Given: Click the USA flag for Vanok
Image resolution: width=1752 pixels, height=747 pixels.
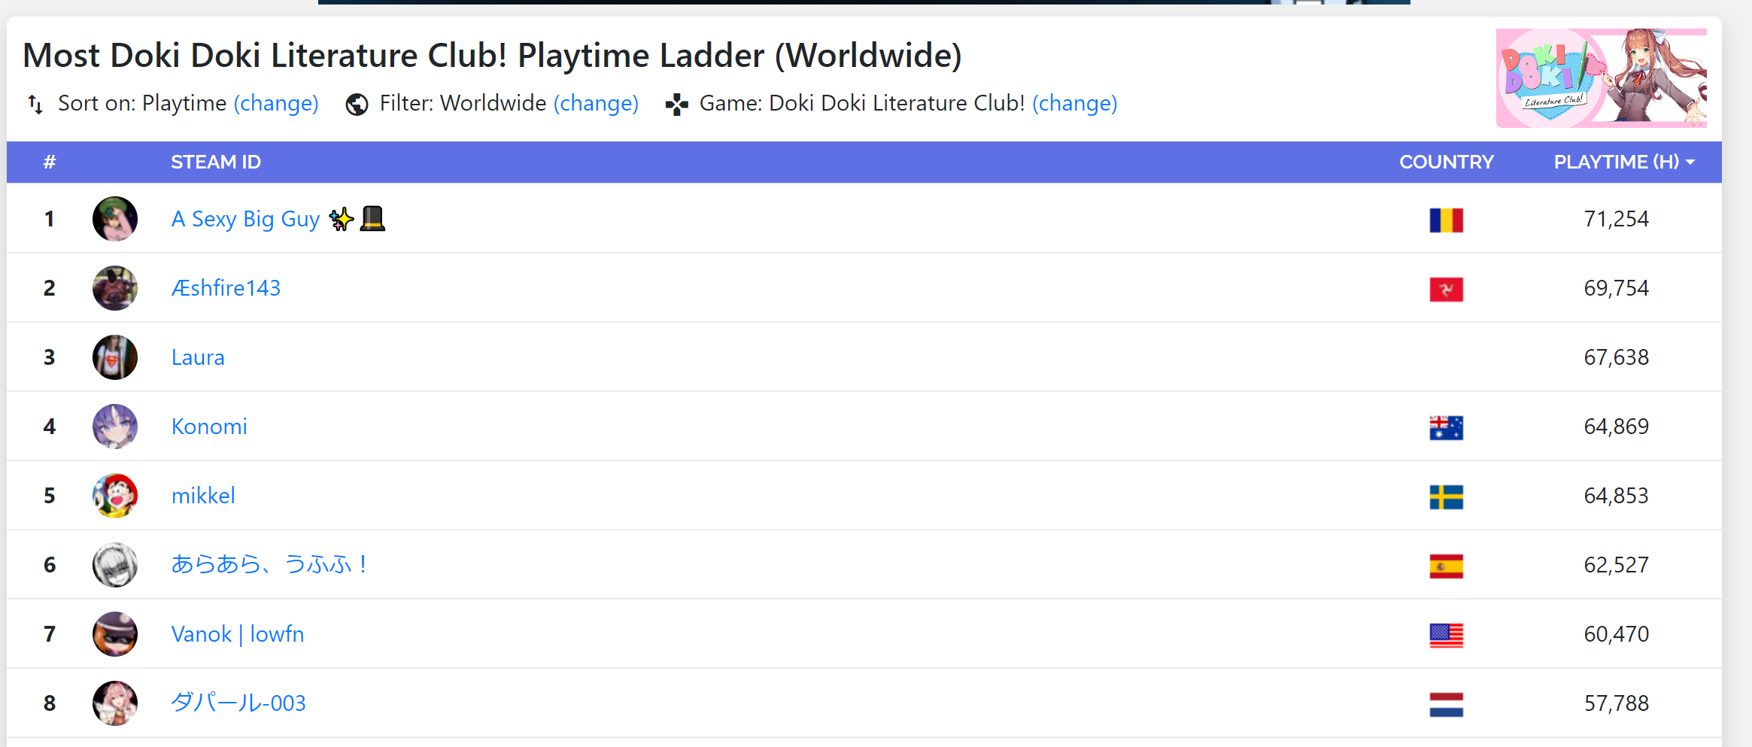Looking at the screenshot, I should (1445, 635).
